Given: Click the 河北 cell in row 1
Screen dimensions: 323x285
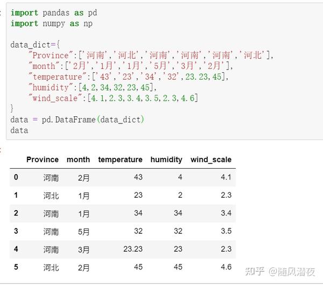Looking at the screenshot, I should 51,196.
